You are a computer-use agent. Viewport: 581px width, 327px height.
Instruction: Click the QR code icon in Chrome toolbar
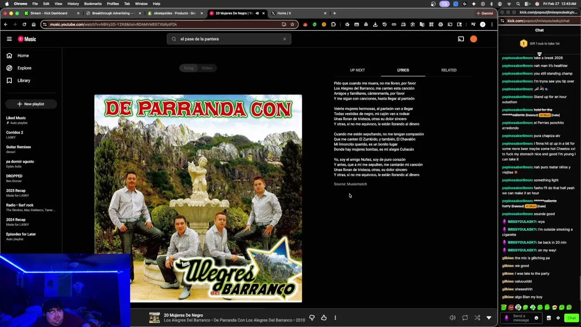(x=431, y=25)
